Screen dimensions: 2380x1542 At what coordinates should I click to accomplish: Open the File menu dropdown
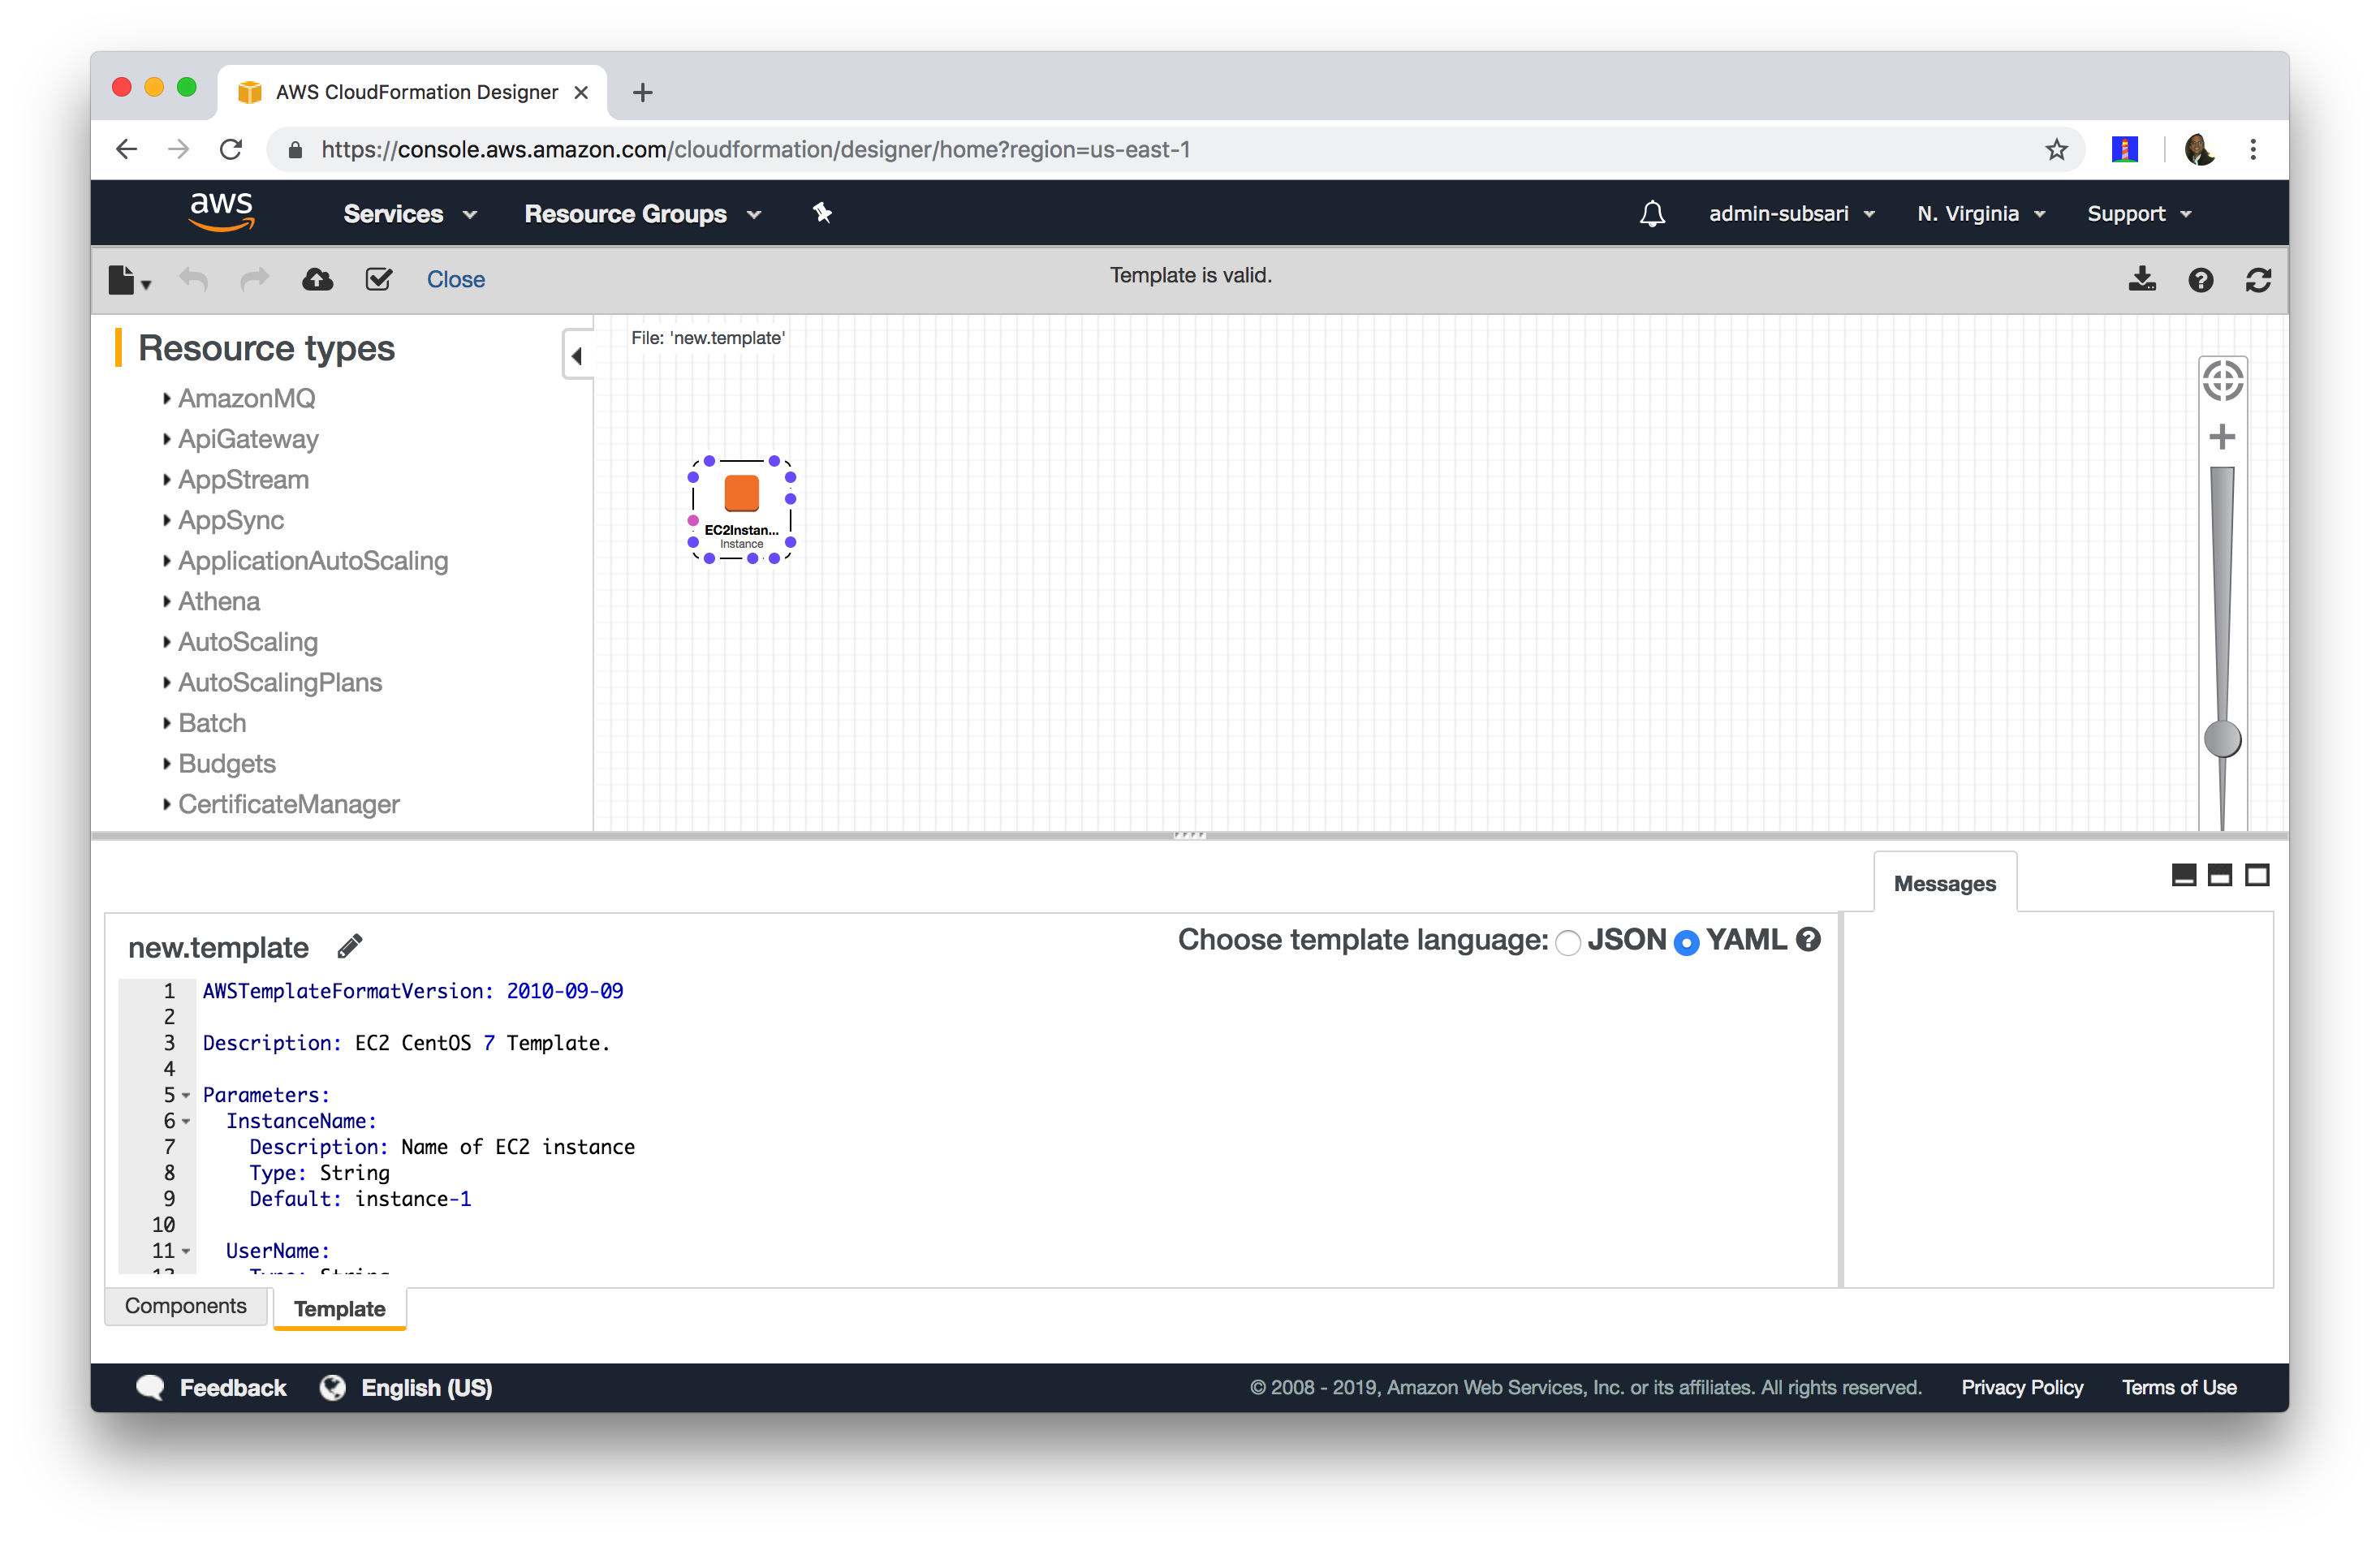pyautogui.click(x=129, y=280)
